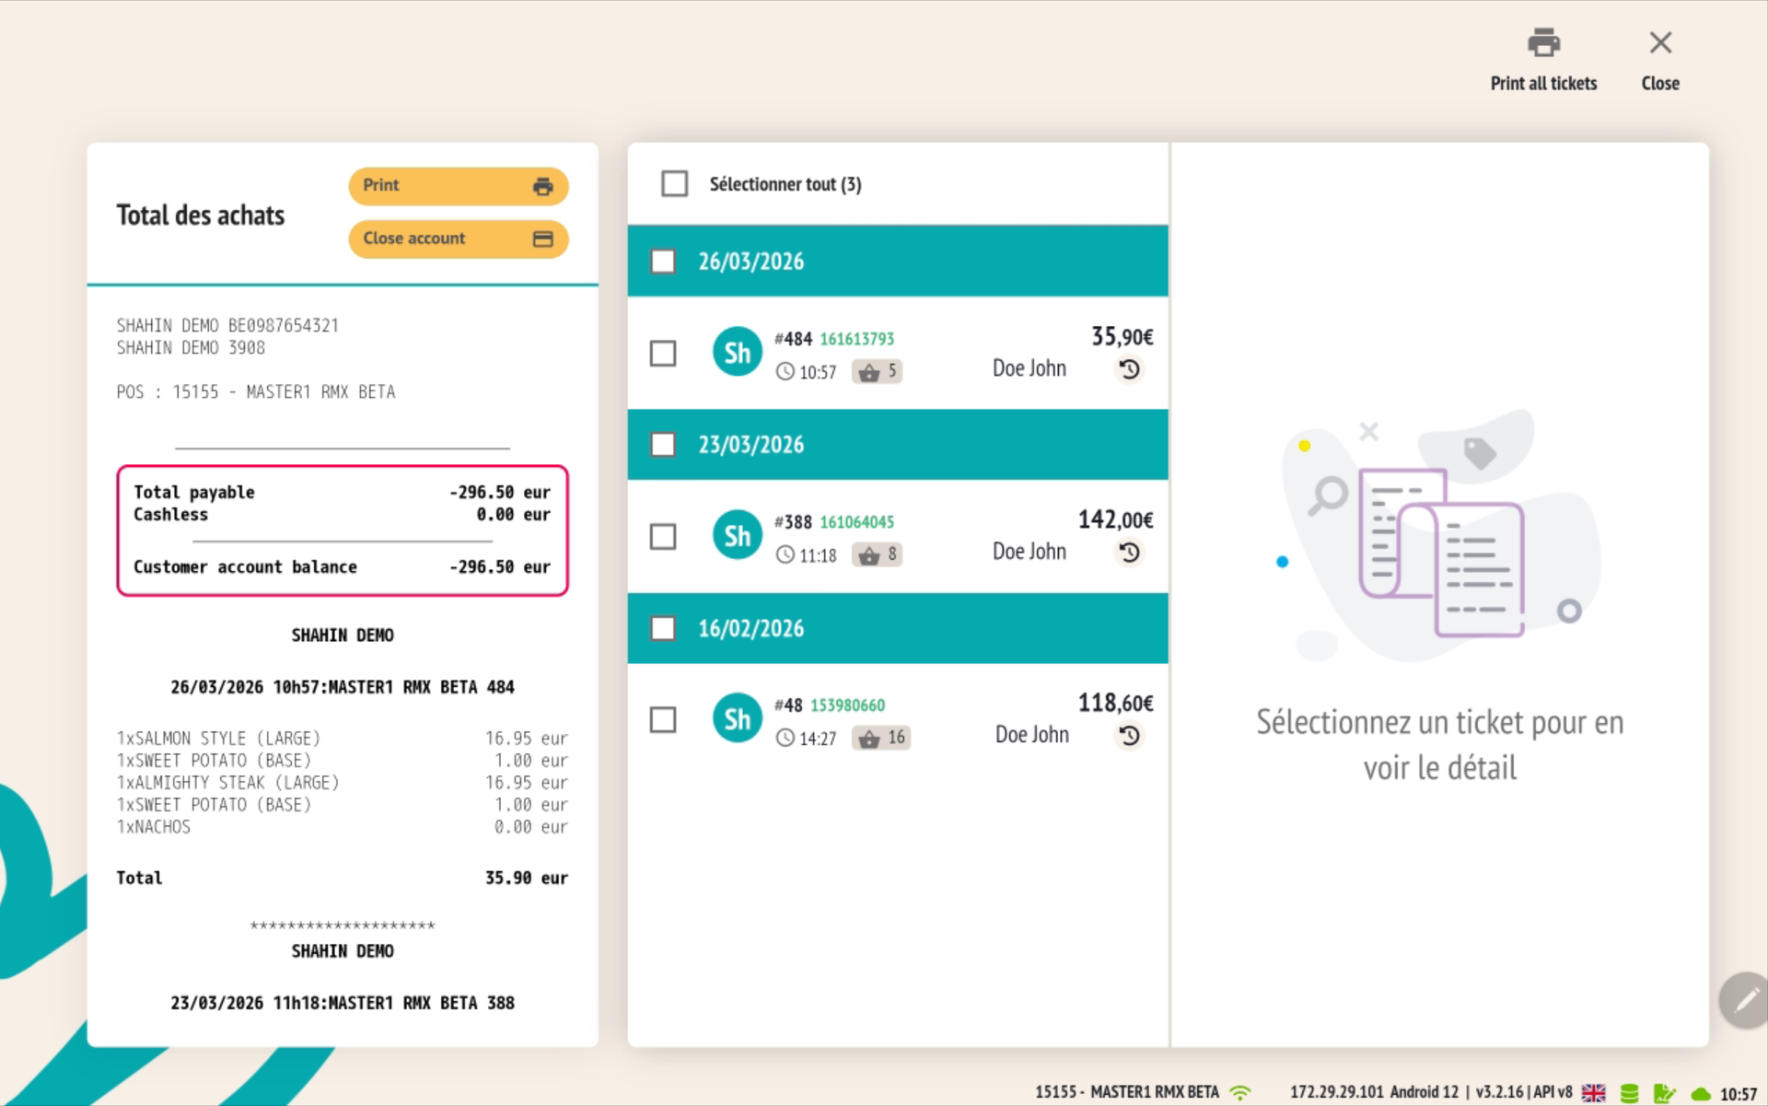Select the checkbox for ticket #388

tap(663, 537)
